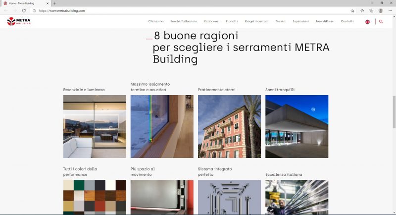The height and width of the screenshot is (215, 396).
Task: Open the Essenziale e luminoso image
Action: click(x=95, y=127)
